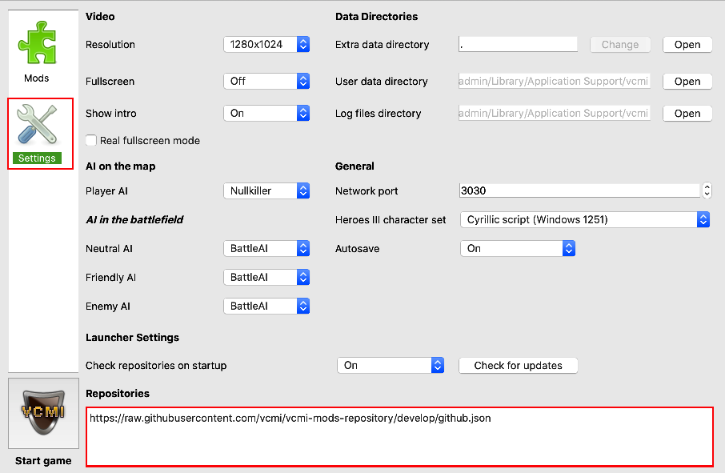
Task: Click inside the Repositories text box
Action: (x=399, y=436)
